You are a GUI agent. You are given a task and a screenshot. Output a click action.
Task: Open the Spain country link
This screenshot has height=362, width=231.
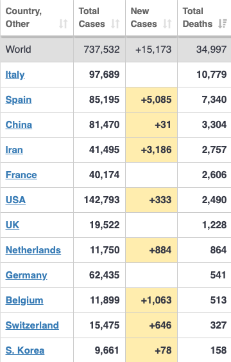click(19, 100)
